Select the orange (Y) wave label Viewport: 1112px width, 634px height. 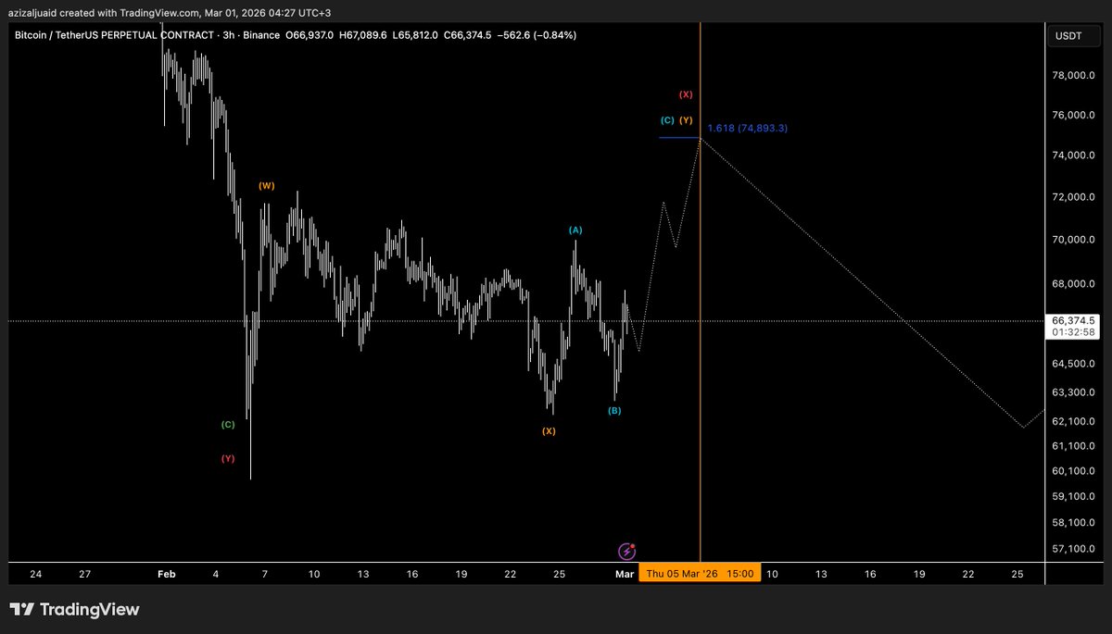686,120
